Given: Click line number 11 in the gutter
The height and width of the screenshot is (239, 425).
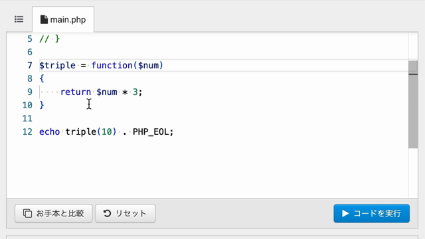Looking at the screenshot, I should coord(27,118).
